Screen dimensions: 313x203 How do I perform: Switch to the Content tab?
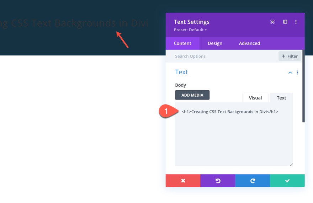(182, 43)
